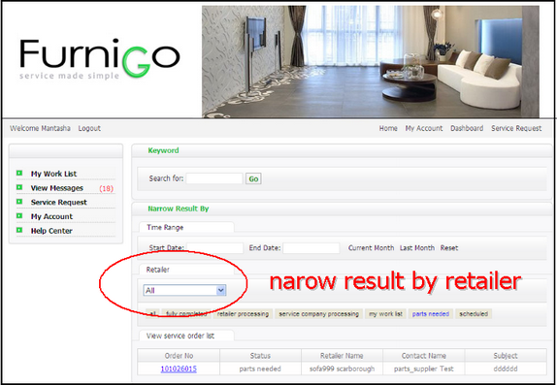
Task: Filter by Current Month
Action: pos(371,248)
